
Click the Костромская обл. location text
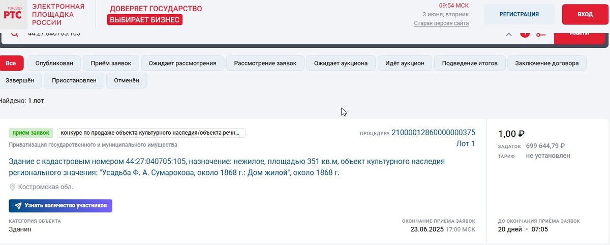click(x=45, y=187)
